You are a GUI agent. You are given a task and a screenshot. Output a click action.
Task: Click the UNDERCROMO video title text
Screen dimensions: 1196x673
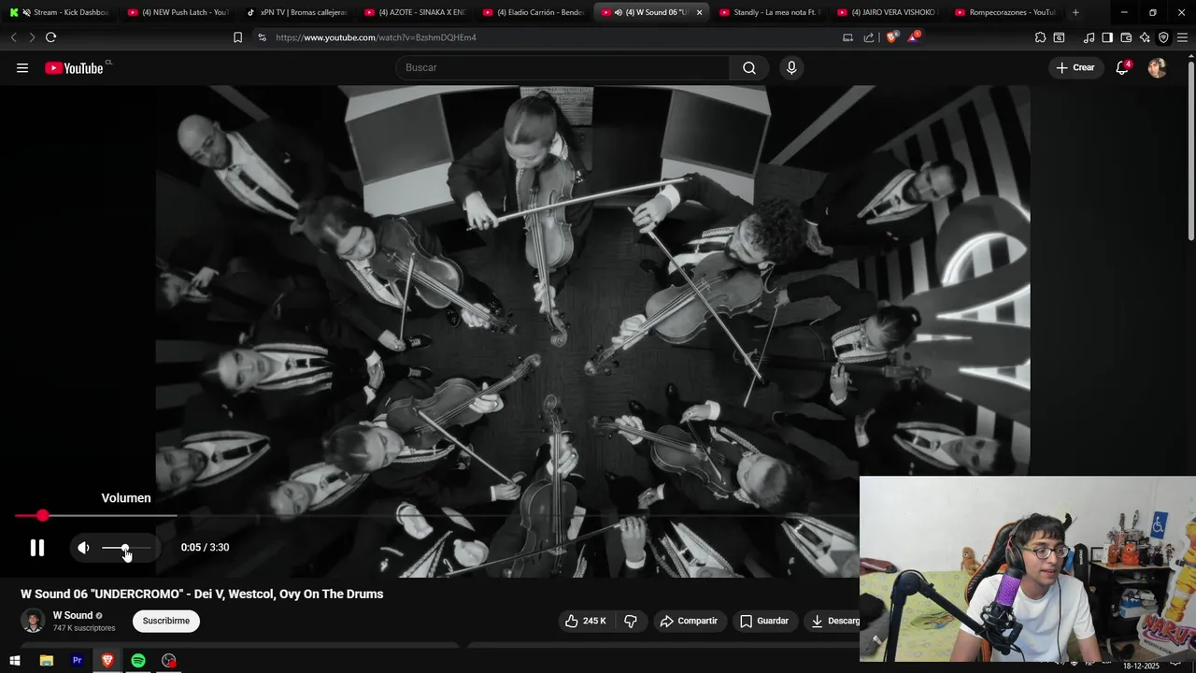(x=202, y=594)
